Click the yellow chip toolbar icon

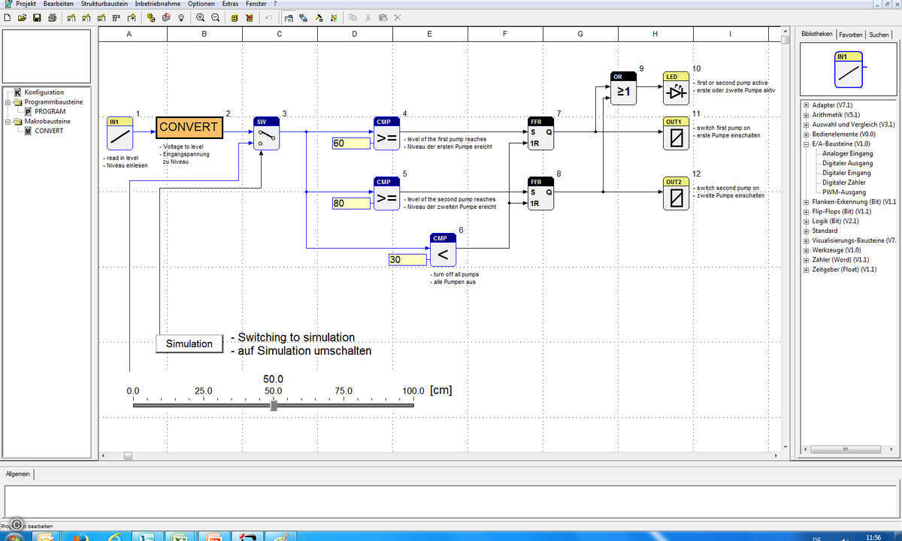coord(235,17)
